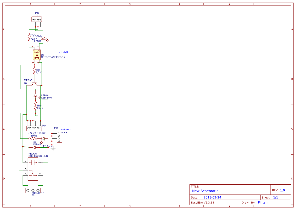Select the D6 1N4448 diode symbol

pyautogui.click(x=34, y=147)
